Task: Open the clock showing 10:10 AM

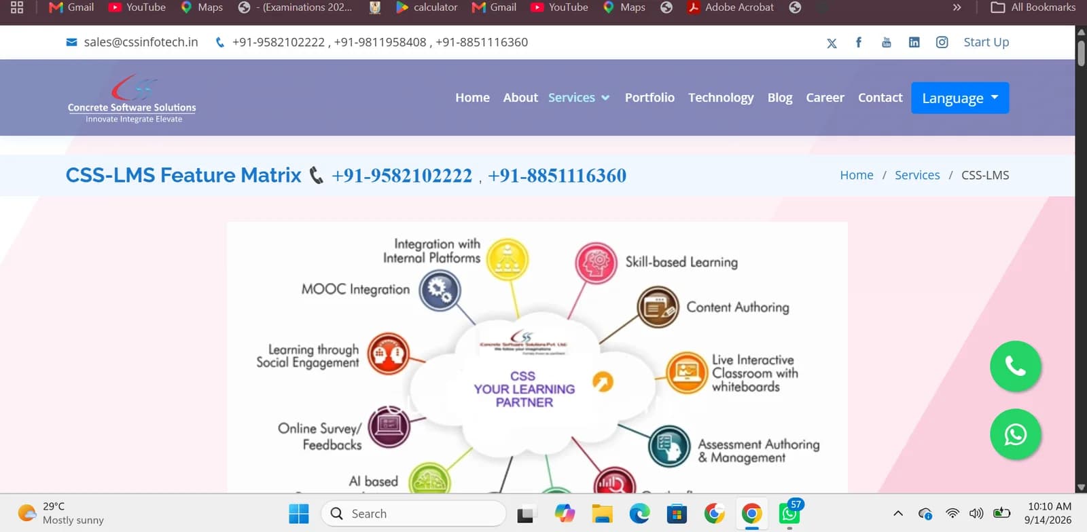Action: (x=1049, y=513)
